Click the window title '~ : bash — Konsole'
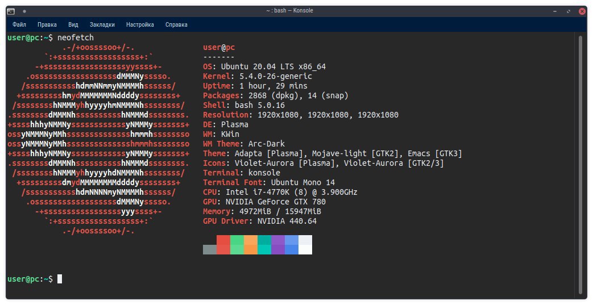 click(x=289, y=11)
